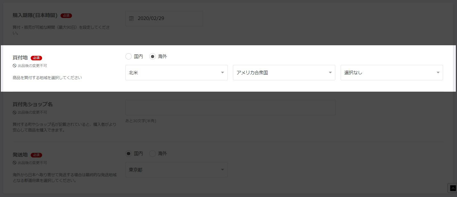
Task: Click the 必須 badge next to 購入期限
Action: tap(66, 16)
